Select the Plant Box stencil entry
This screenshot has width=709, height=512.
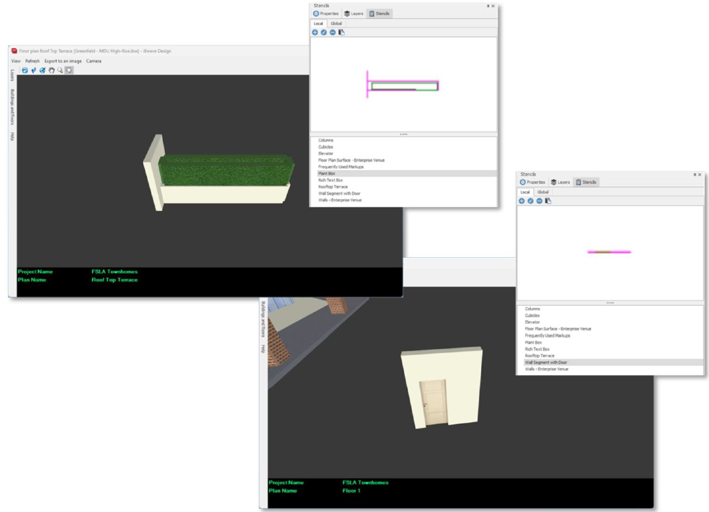tap(328, 173)
